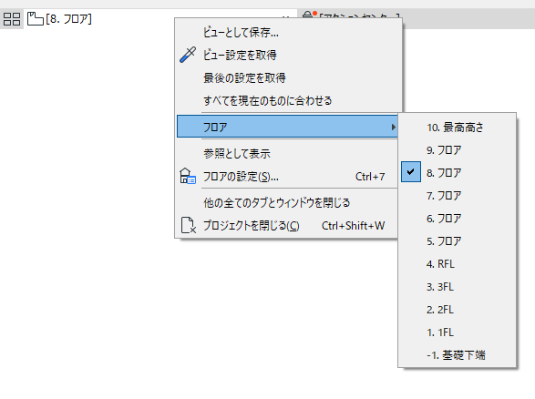Click the second tab's icon with the red dot

(310, 15)
